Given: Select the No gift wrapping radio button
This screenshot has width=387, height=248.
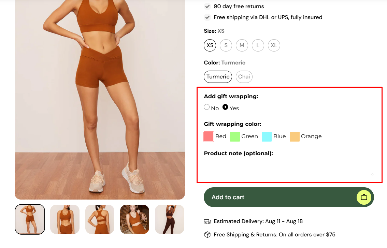Looking at the screenshot, I should [207, 107].
